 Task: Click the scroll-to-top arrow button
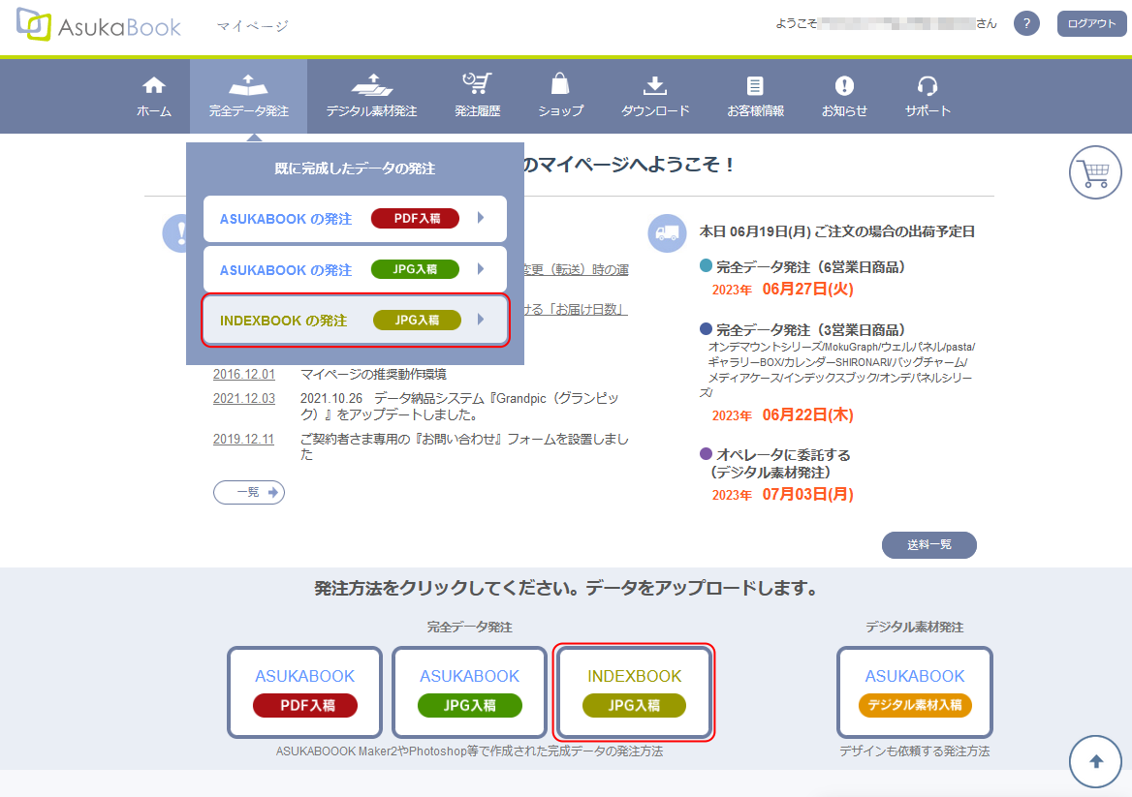(x=1095, y=761)
